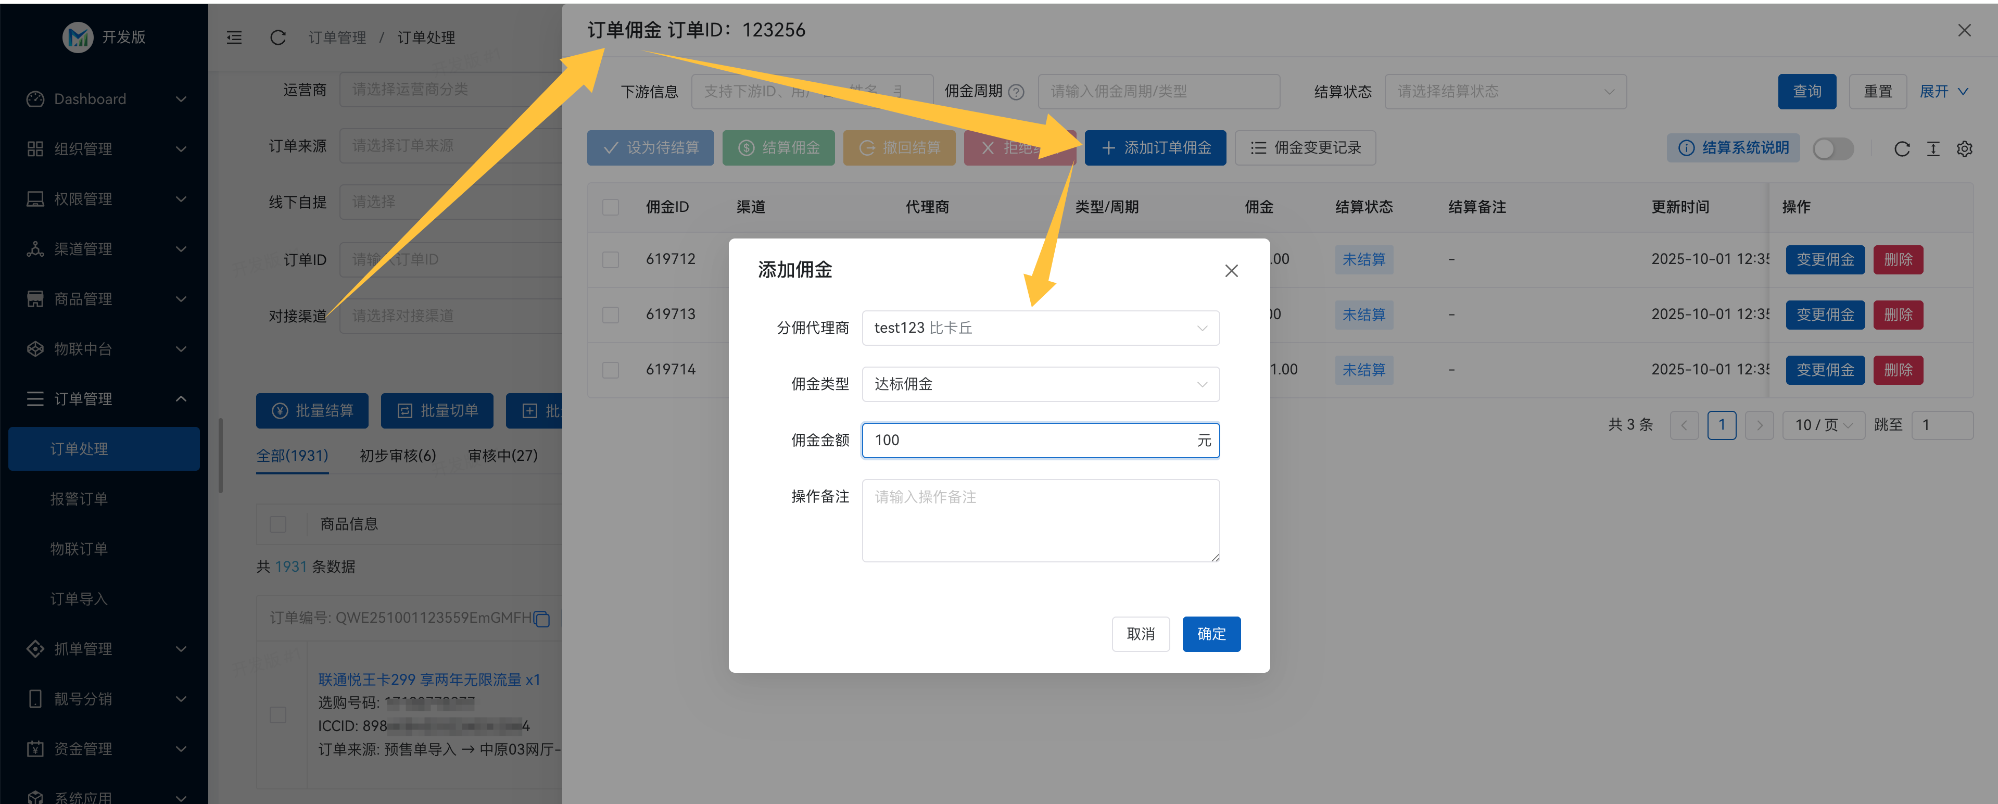Collapse the sidebar using the hamburger collapse icon
Image resolution: width=1998 pixels, height=804 pixels.
[234, 37]
